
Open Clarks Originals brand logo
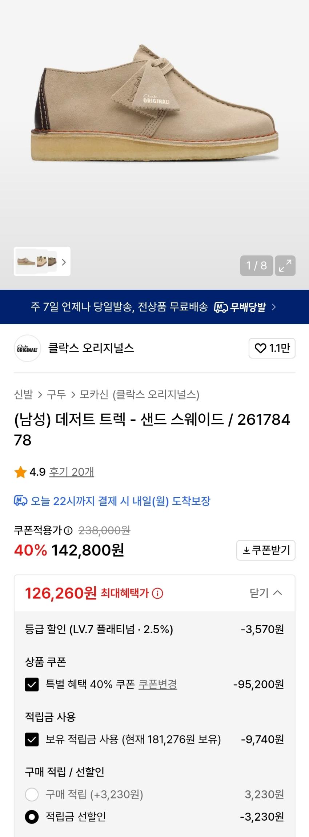pyautogui.click(x=27, y=348)
